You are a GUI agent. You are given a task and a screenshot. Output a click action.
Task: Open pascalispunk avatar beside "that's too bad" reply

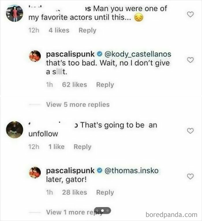[x=35, y=56]
